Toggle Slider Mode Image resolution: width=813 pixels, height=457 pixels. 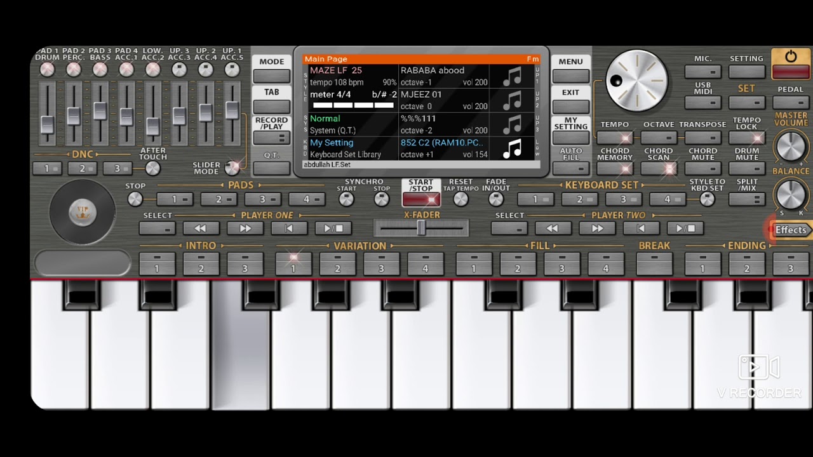tap(232, 168)
